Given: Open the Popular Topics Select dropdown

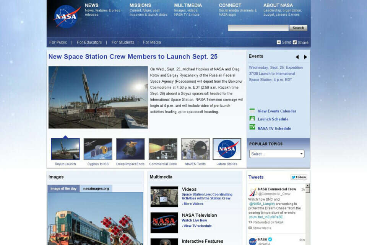Looking at the screenshot, I should click(277, 154).
